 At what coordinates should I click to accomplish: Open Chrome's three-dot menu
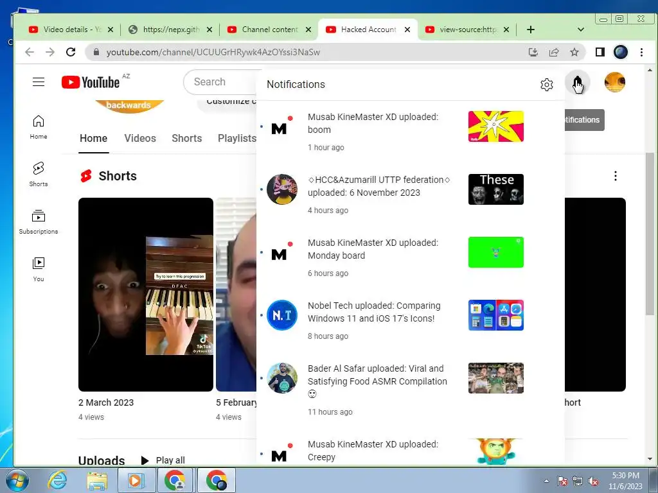click(x=642, y=52)
